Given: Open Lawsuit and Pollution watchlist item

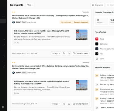Looking at the screenshot, I should click(107, 108).
